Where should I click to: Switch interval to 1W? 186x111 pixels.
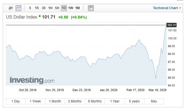coord(71,8)
